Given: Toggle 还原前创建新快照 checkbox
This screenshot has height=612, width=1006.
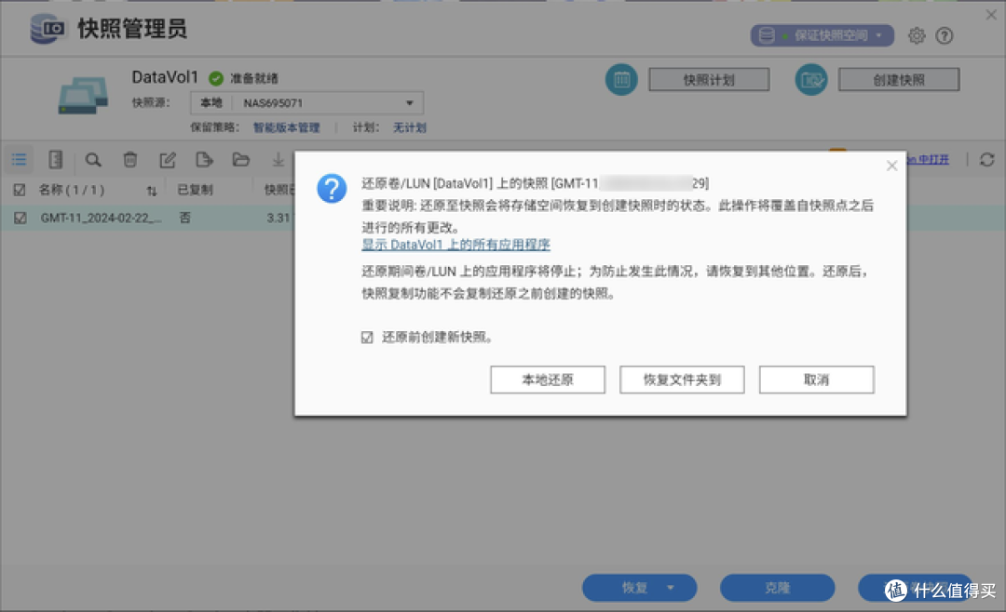Looking at the screenshot, I should [x=367, y=337].
